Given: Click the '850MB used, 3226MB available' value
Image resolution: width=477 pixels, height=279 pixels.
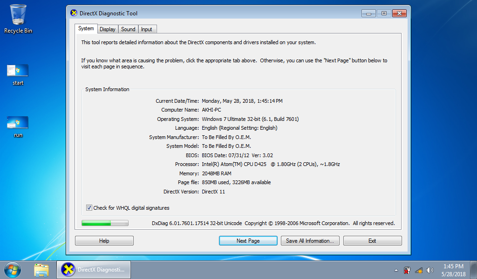Looking at the screenshot, I should [236, 182].
